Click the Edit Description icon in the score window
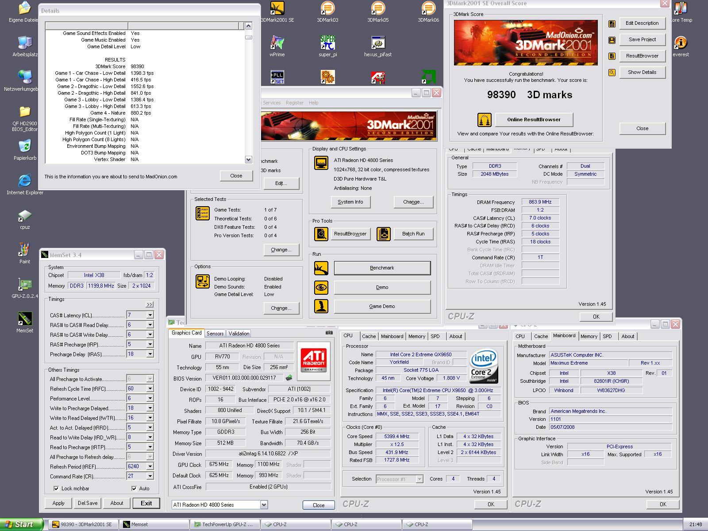 coord(612,23)
